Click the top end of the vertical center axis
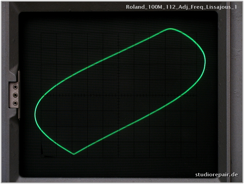The height and width of the screenshot is (184, 244). click(119, 33)
